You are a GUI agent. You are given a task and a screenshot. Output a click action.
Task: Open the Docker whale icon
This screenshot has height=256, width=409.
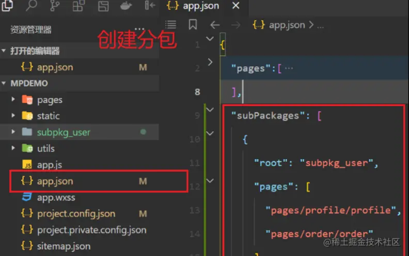pos(126,5)
